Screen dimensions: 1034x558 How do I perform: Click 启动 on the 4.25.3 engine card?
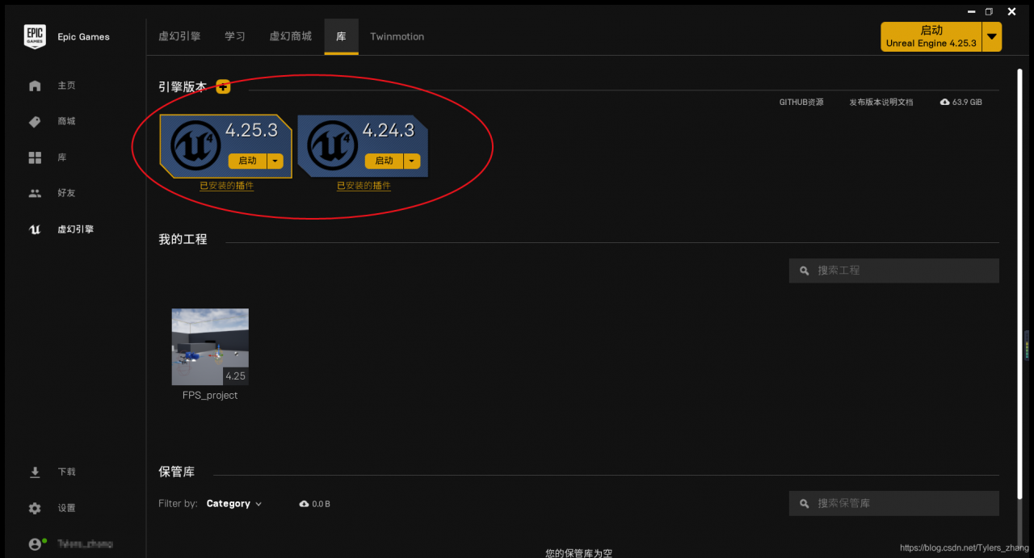tap(248, 161)
